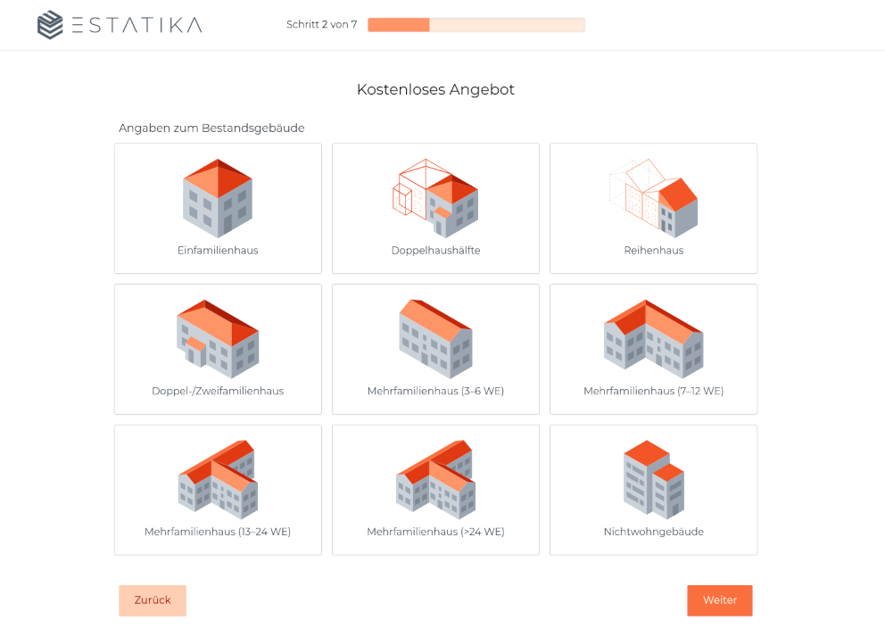Go back with the Zurück button
885x637 pixels.
click(153, 600)
